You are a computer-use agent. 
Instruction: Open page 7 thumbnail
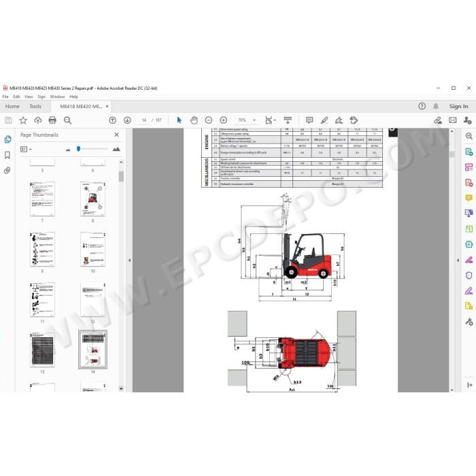(x=42, y=199)
